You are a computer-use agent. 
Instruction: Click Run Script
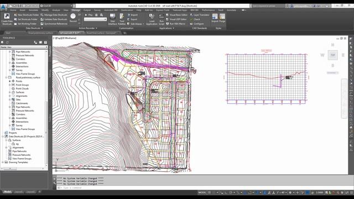[x=162, y=19]
